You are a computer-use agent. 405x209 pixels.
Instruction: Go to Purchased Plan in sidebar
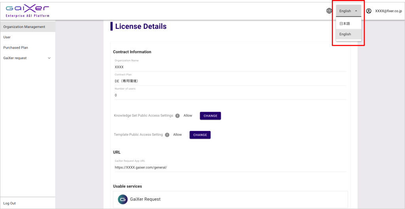[x=16, y=48]
